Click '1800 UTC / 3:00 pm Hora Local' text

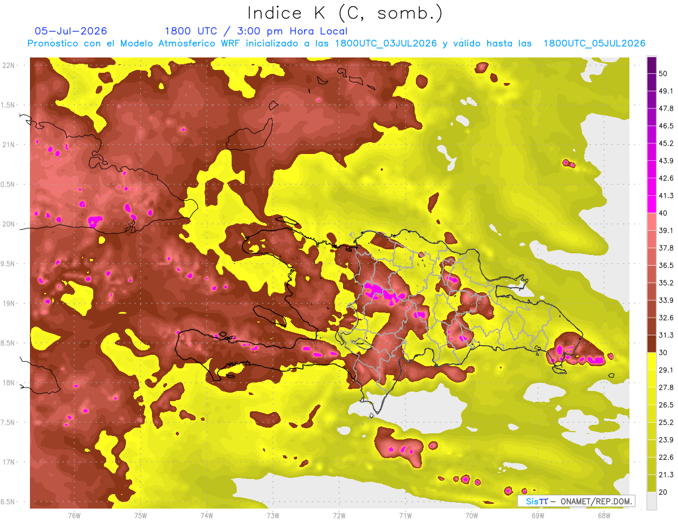256,31
